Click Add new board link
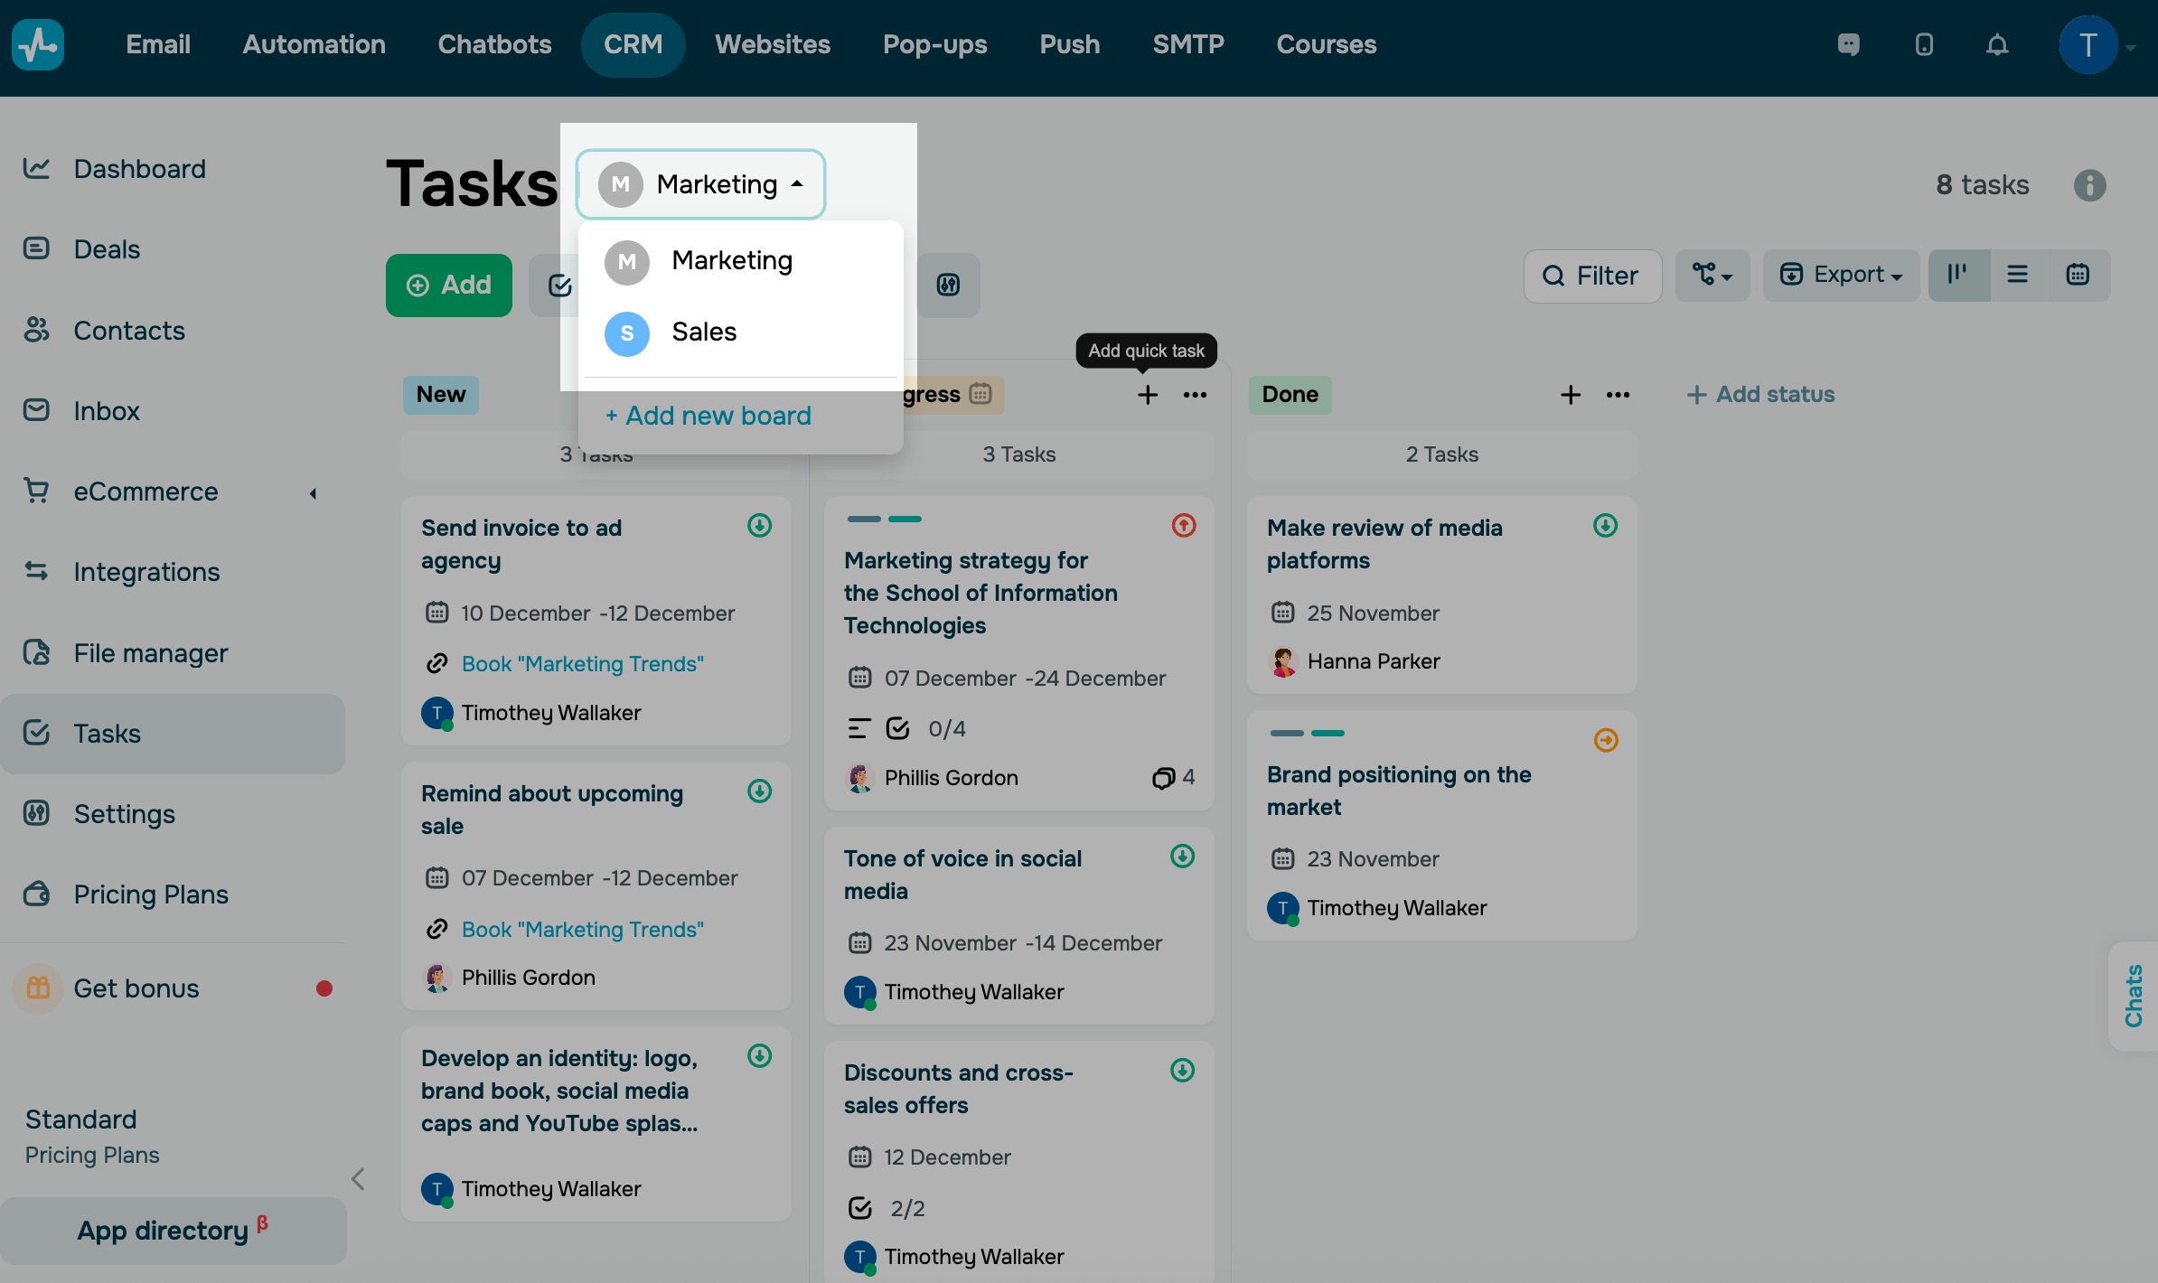Screen dimensions: 2158x1283 [x=708, y=416]
